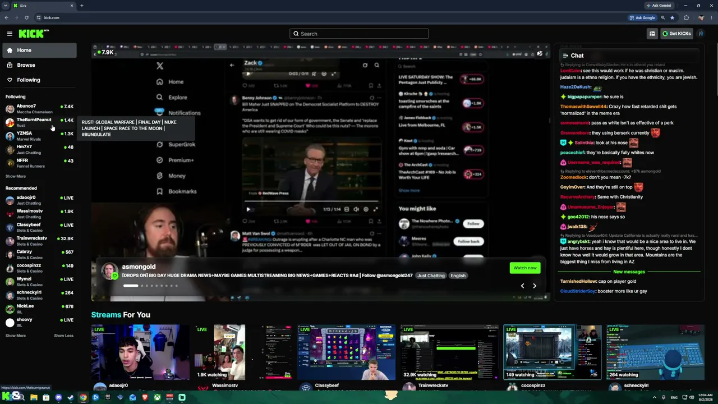Image resolution: width=718 pixels, height=404 pixels.
Task: Go to previous featured stream
Action: click(522, 286)
